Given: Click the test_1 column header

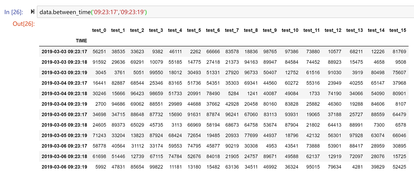Looking at the screenshot, I should coord(118,30).
